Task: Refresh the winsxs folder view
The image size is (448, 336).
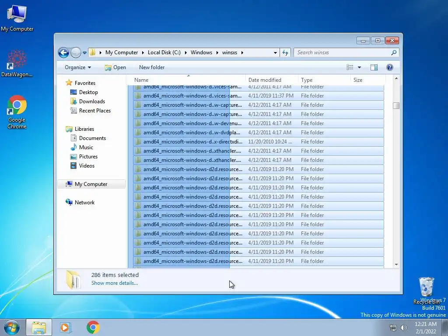Action: coord(285,52)
